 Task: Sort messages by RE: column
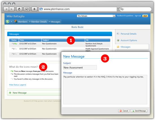click(98, 40)
